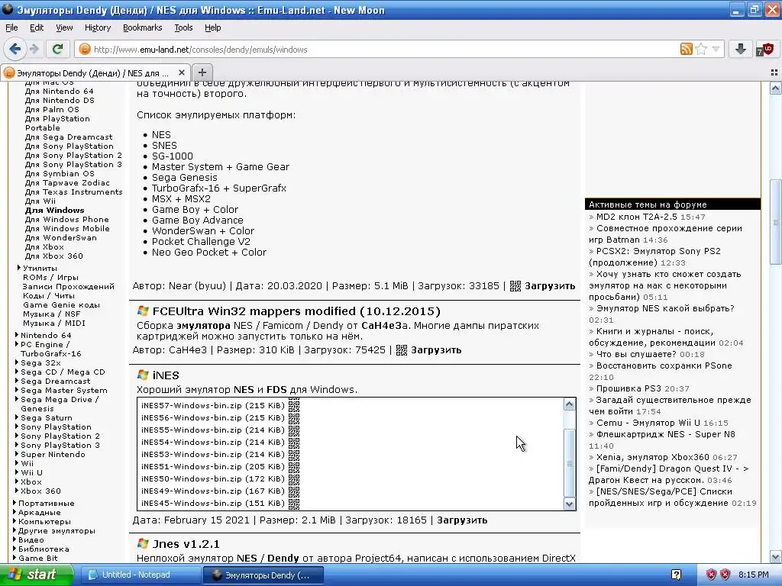
Task: Click Загрузить link under the iNES file list
Action: tap(462, 520)
